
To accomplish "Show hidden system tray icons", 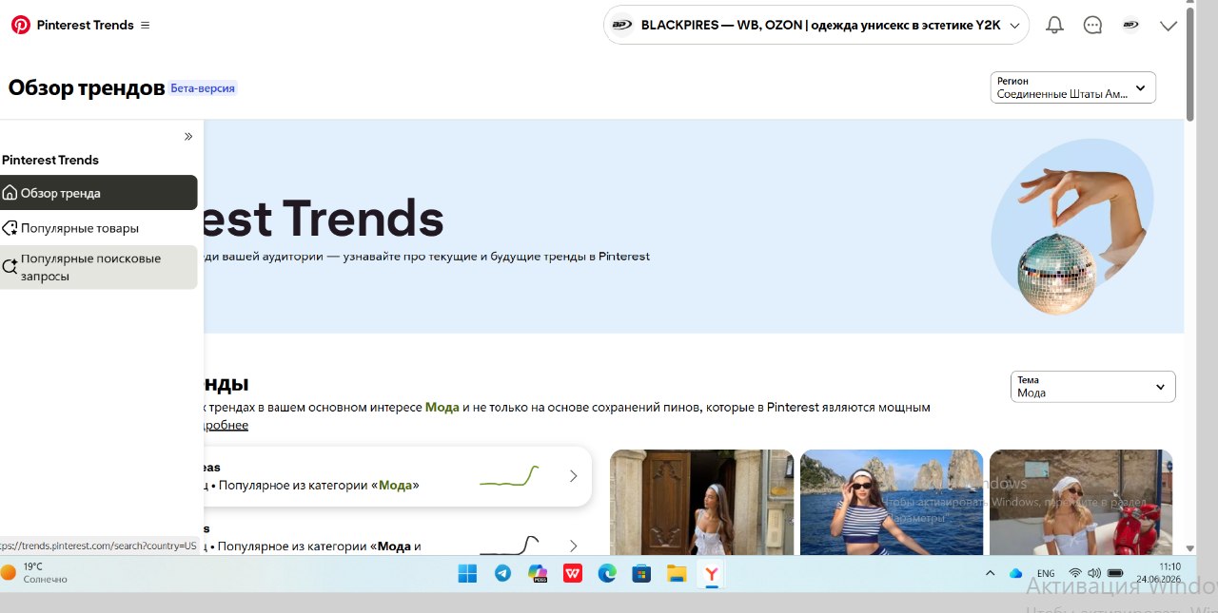I will [990, 573].
